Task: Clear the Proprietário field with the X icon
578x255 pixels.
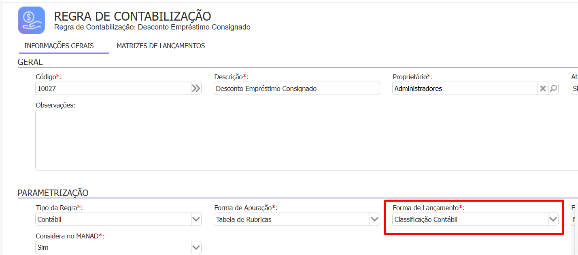Action: (543, 89)
